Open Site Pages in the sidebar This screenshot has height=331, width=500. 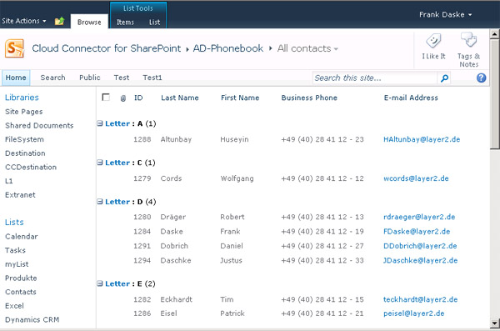click(x=24, y=112)
